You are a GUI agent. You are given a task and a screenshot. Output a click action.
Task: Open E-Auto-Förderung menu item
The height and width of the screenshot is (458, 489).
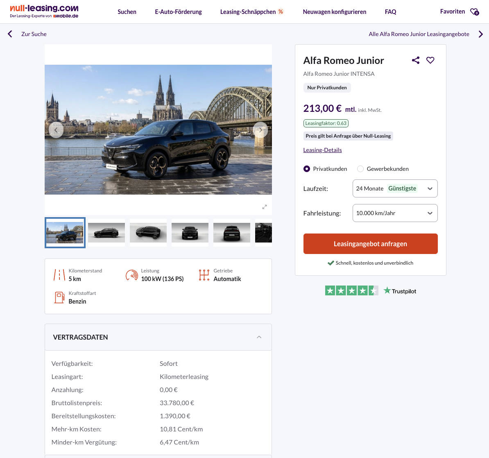[x=178, y=12]
